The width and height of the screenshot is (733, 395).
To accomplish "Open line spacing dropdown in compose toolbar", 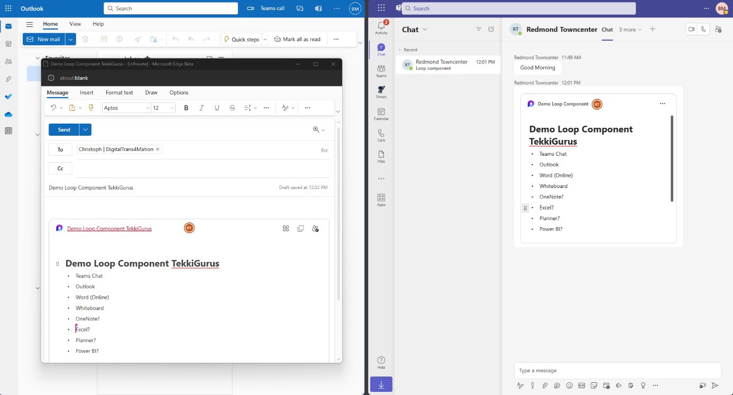I will [250, 108].
